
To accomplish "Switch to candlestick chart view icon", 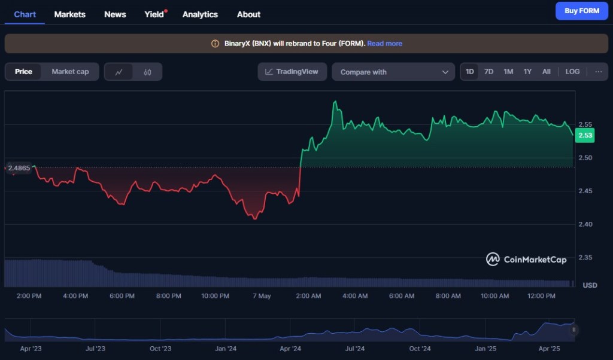I will pos(147,72).
